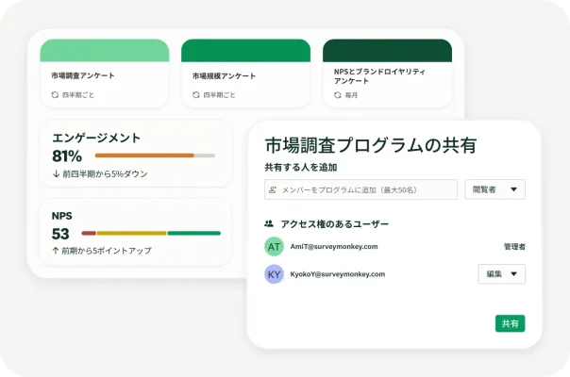570x377 pixels.
Task: Click the AT avatar circle
Action: click(x=274, y=247)
